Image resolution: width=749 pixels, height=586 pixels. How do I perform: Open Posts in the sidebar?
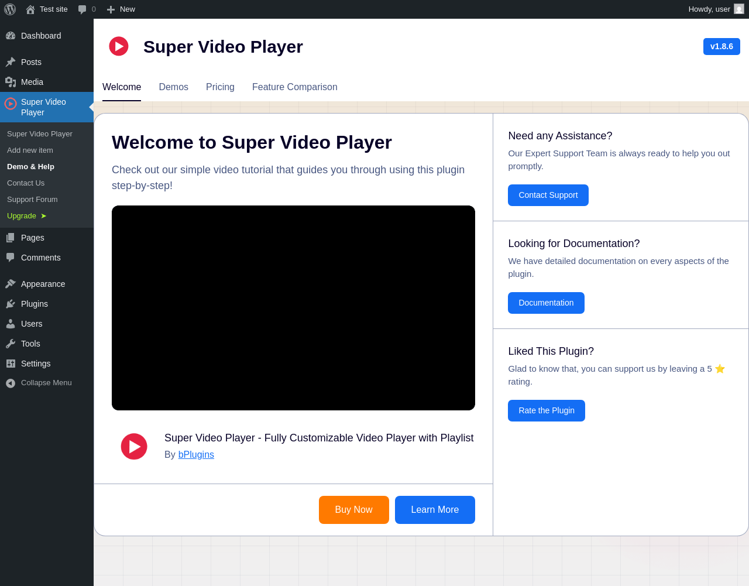(31, 62)
